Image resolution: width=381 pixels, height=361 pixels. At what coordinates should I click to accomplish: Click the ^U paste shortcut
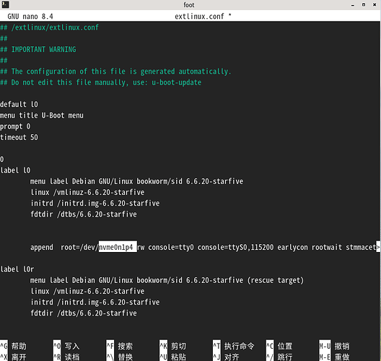[172, 357]
